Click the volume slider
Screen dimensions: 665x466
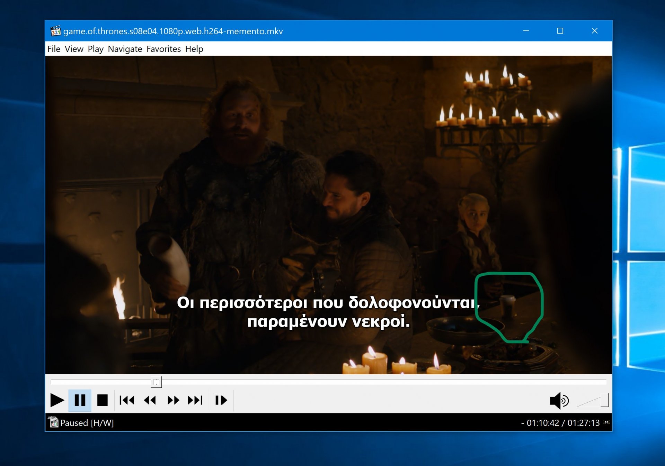pyautogui.click(x=593, y=401)
